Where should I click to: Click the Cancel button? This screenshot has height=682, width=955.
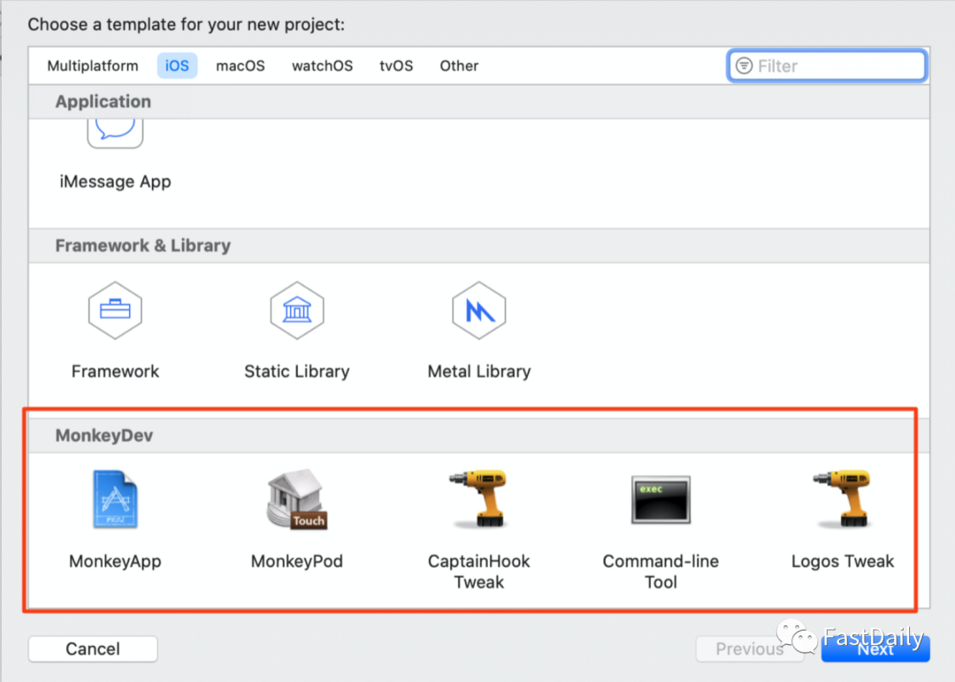point(93,648)
